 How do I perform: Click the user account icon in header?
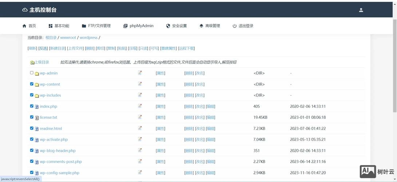point(361,10)
